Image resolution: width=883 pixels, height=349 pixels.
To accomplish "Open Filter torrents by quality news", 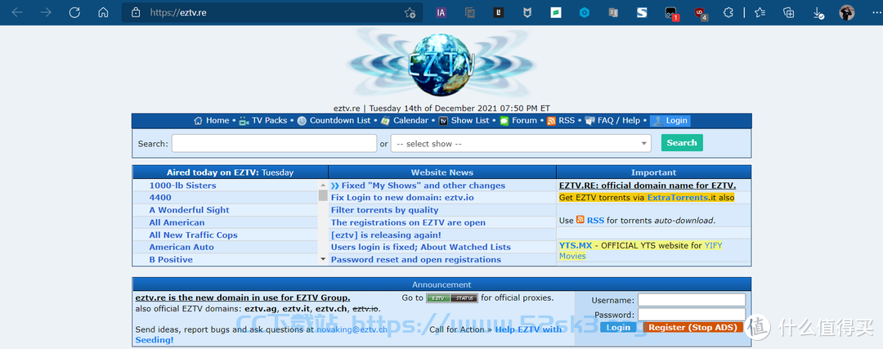I will (x=384, y=210).
